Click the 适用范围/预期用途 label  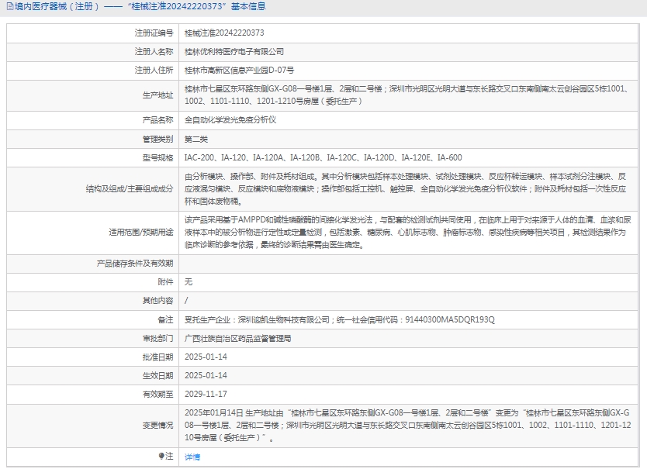(140, 232)
